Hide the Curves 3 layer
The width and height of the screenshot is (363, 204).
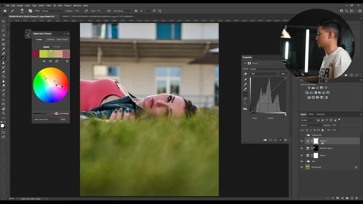coord(302,141)
